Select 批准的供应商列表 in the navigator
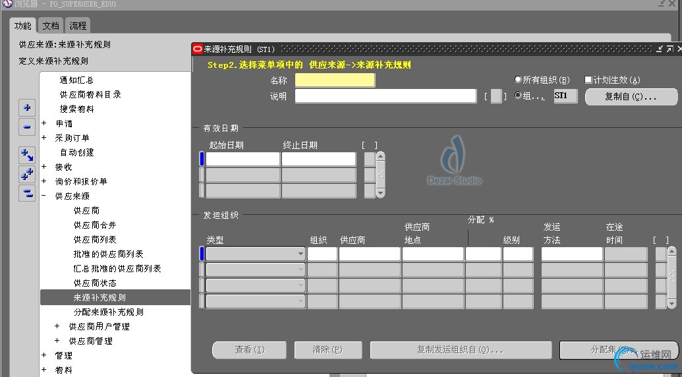Image resolution: width=682 pixels, height=377 pixels. (108, 254)
